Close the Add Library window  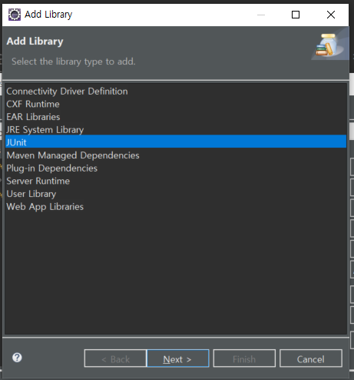pyautogui.click(x=331, y=15)
